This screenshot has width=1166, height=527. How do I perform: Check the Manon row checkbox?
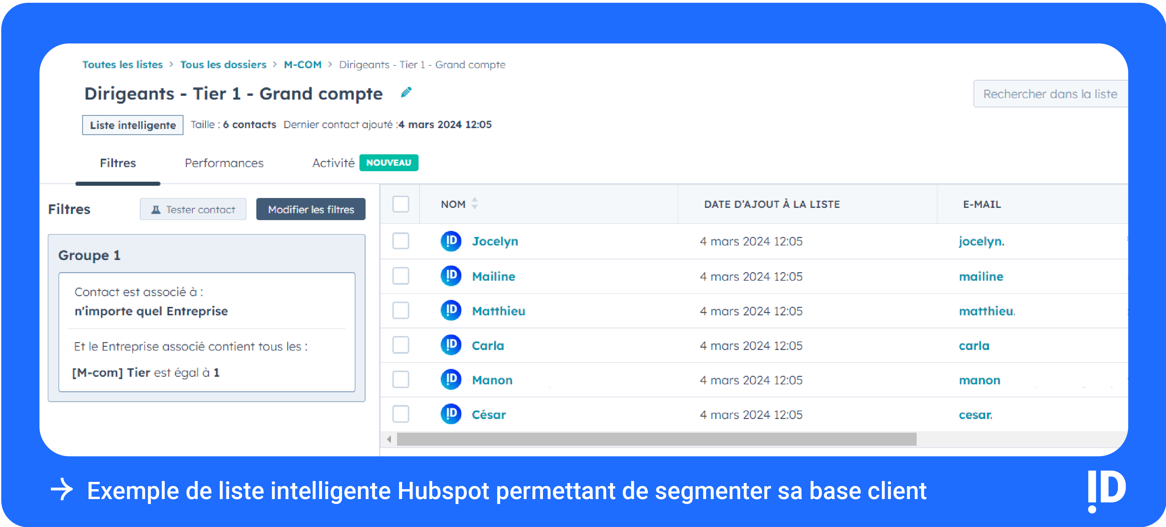point(401,380)
